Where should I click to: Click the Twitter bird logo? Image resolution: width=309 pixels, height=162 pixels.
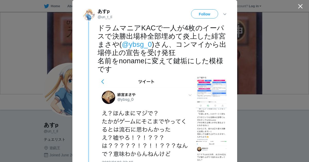coord(46,6)
